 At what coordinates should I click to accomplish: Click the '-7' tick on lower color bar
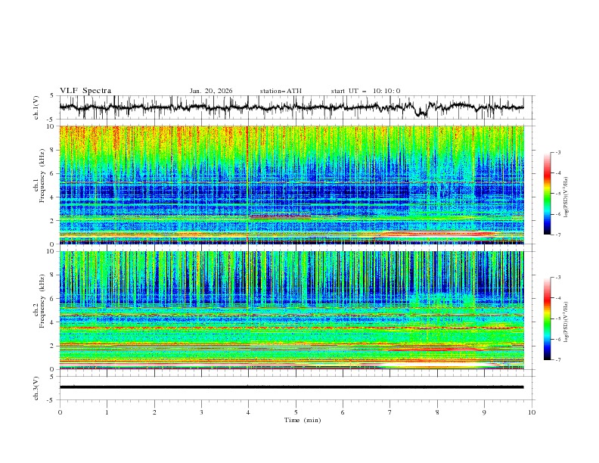pyautogui.click(x=557, y=360)
